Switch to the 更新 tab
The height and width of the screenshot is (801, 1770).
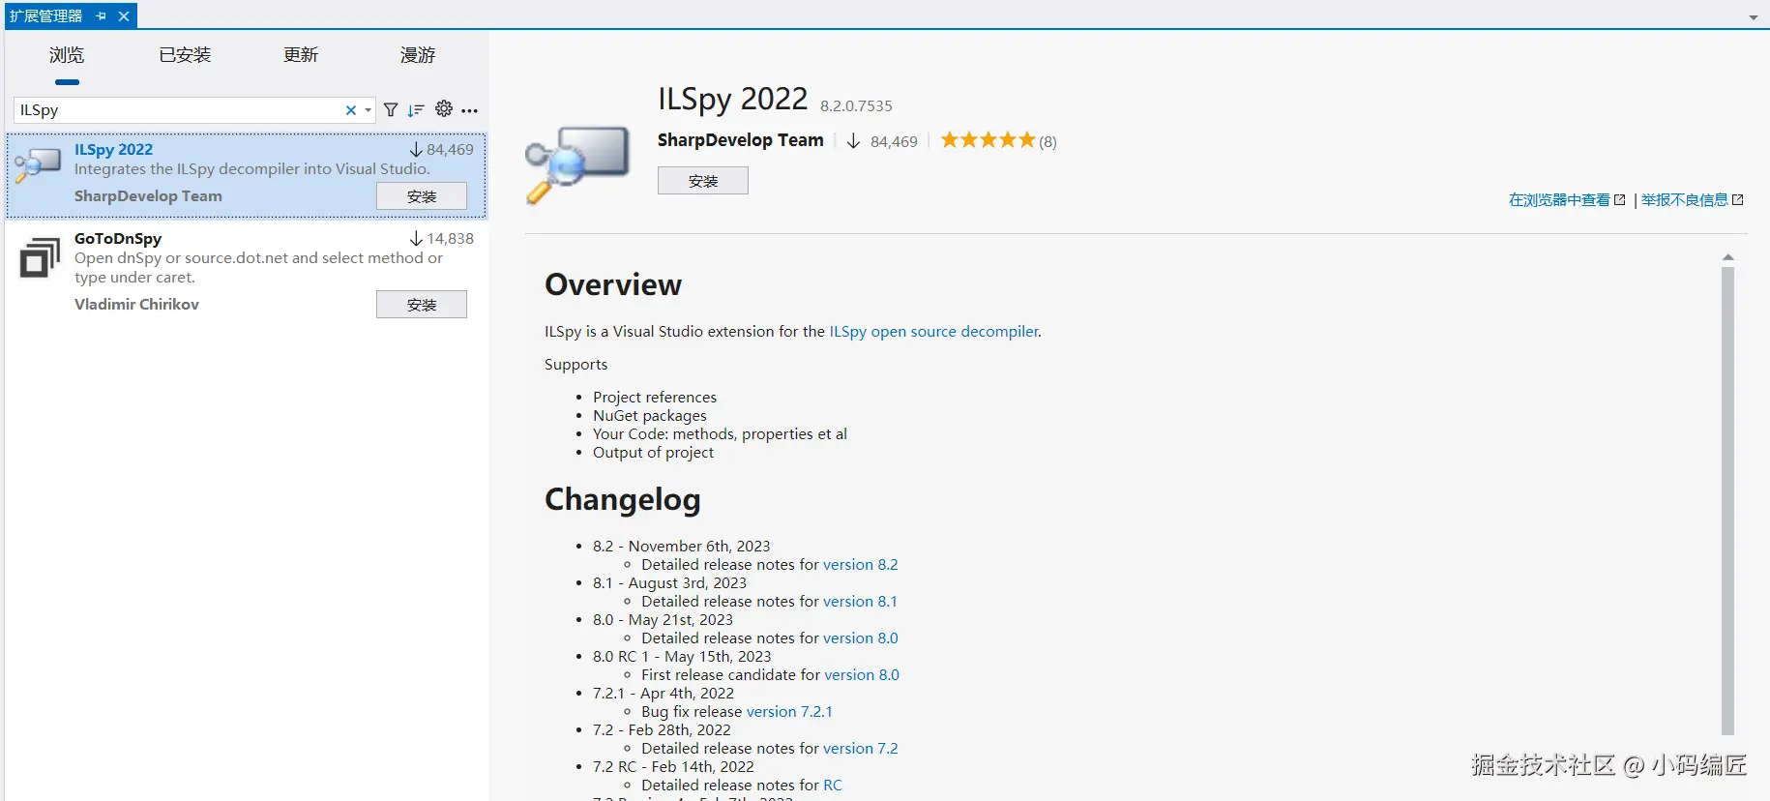click(301, 55)
